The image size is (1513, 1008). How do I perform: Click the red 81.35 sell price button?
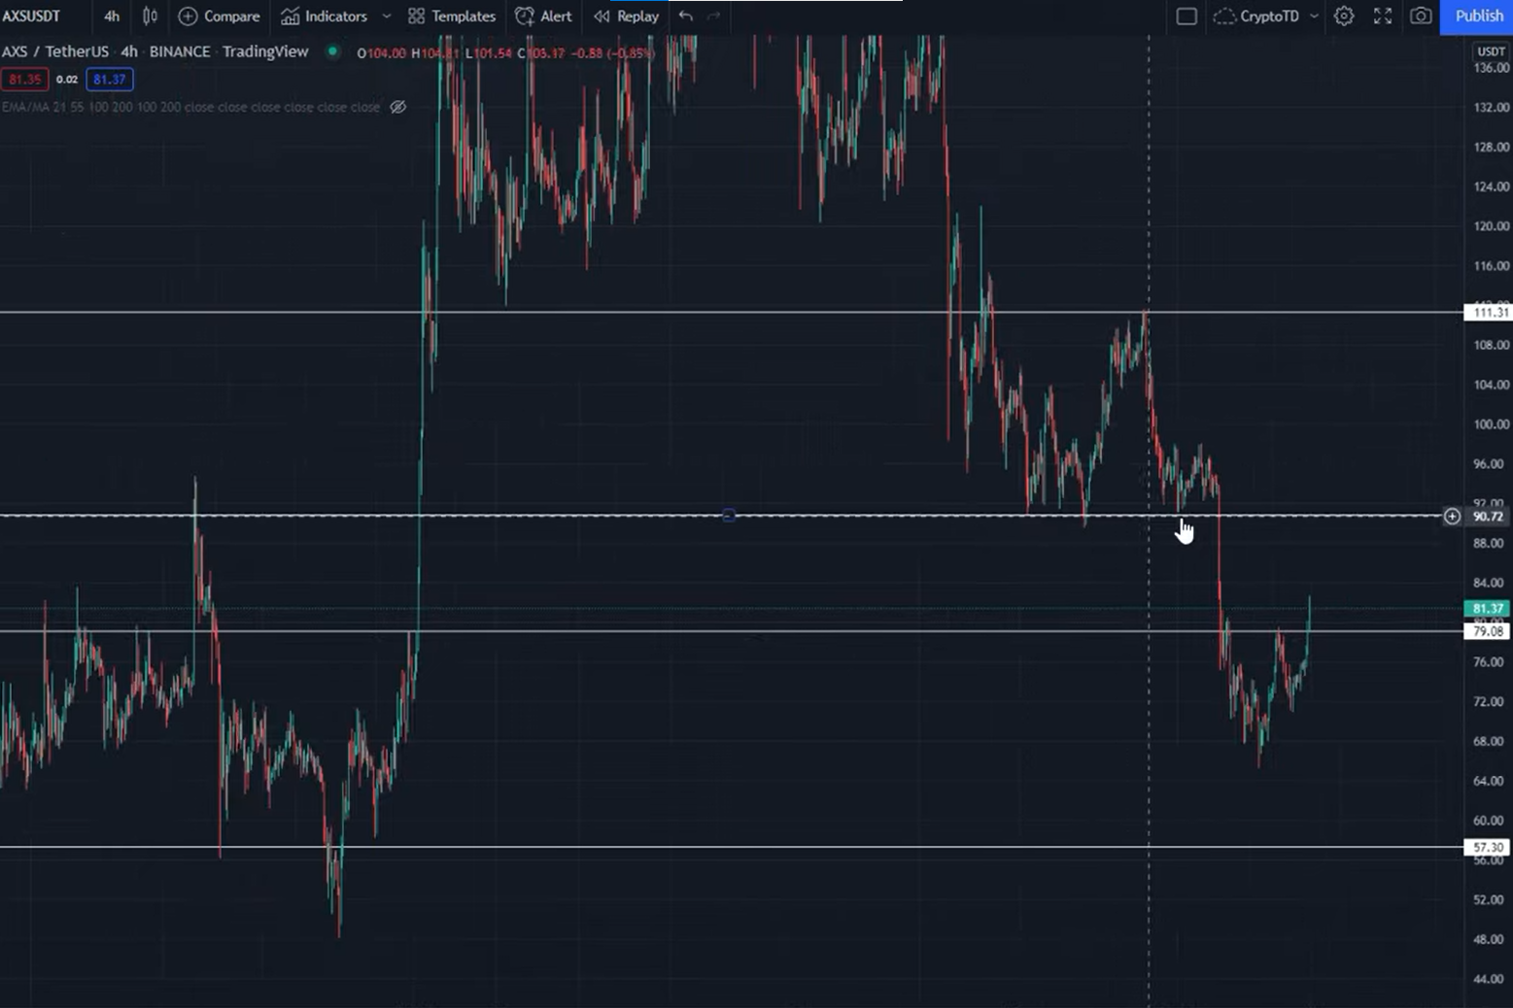coord(25,80)
